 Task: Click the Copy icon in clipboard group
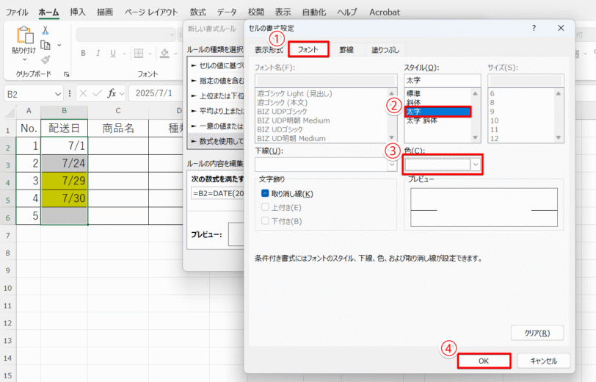tap(46, 45)
